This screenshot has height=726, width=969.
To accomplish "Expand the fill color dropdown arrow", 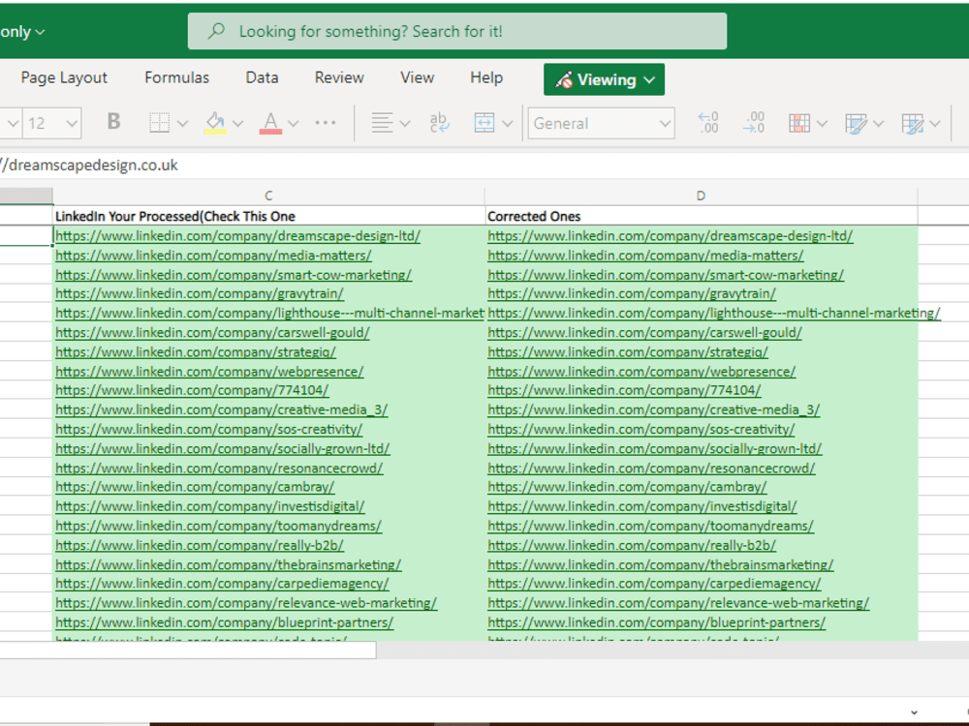I will point(238,124).
